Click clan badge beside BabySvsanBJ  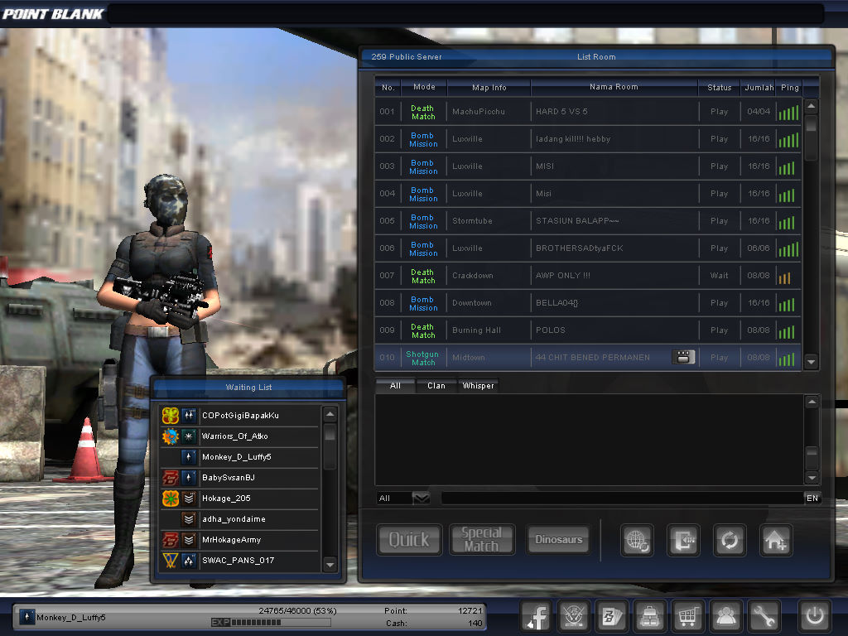[x=170, y=478]
